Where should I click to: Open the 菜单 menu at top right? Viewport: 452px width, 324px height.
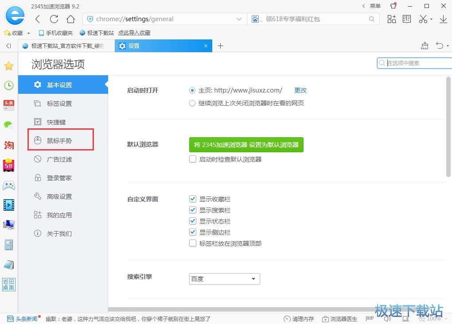pos(375,6)
